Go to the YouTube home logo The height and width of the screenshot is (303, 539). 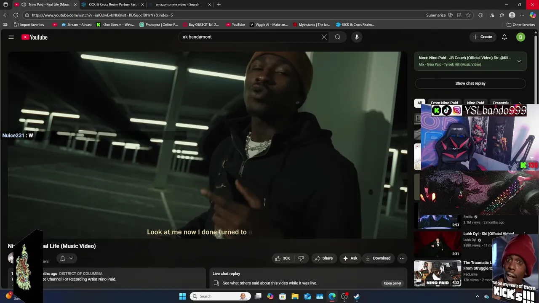point(35,37)
